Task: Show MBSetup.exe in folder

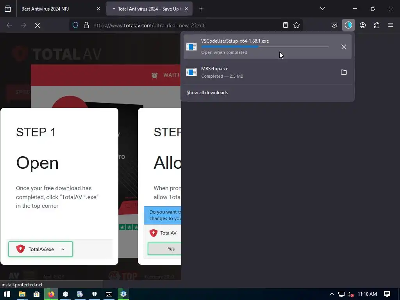Action: 344,72
